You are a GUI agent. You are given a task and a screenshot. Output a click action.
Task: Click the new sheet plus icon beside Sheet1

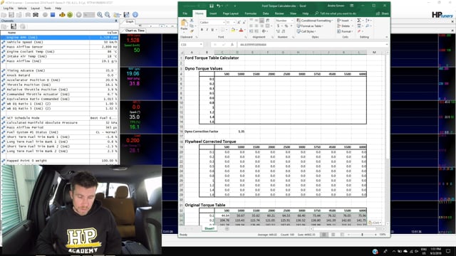tap(227, 229)
